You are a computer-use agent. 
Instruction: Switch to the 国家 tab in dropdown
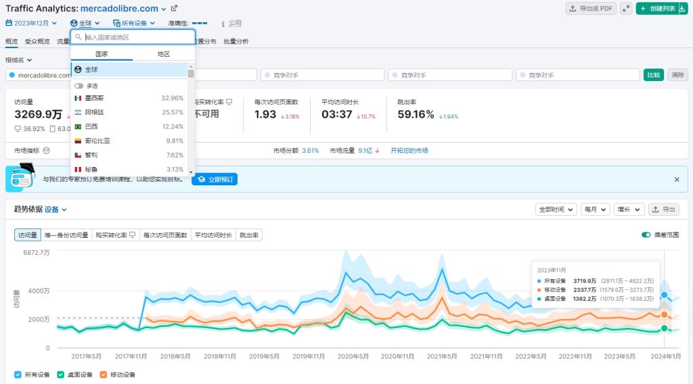[x=102, y=54]
